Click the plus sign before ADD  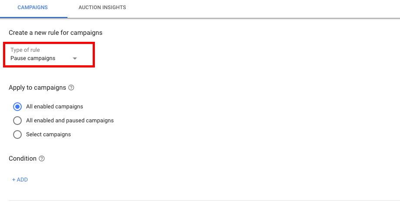(14, 180)
